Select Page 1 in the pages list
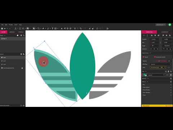This screenshot has height=130, width=173. [x=13, y=39]
